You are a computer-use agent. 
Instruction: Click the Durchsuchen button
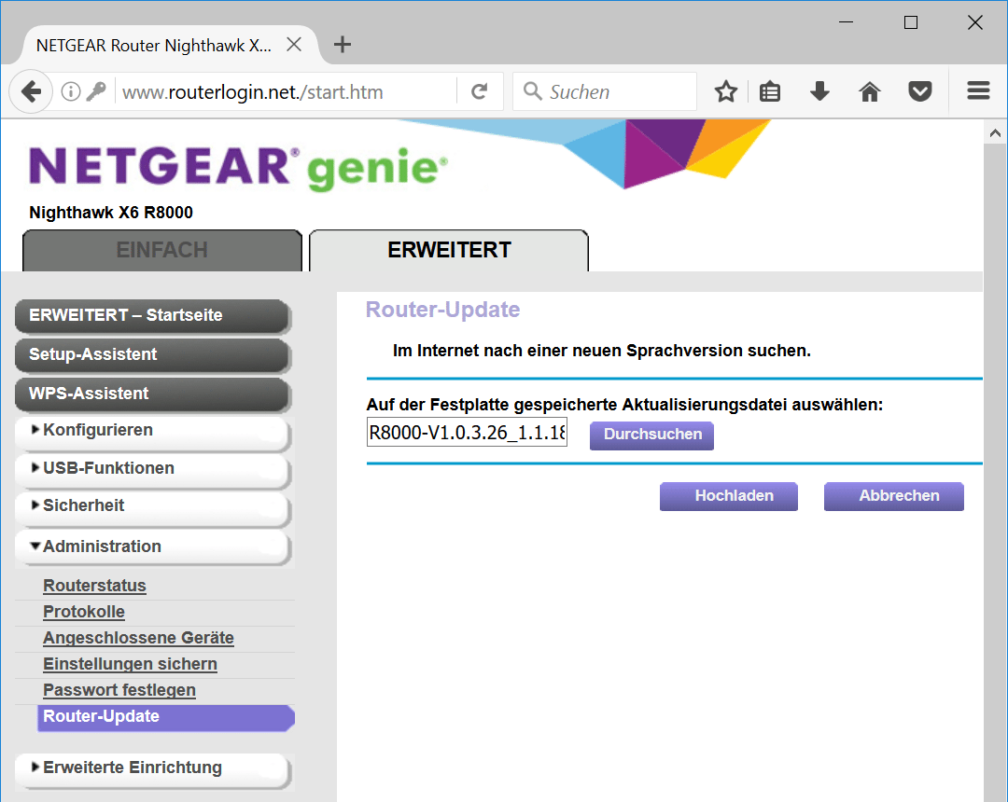[651, 435]
